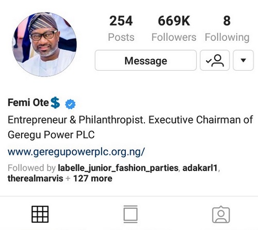The image size is (258, 230).
Task: Expand the suggested accounts dropdown arrow
Action: click(243, 60)
